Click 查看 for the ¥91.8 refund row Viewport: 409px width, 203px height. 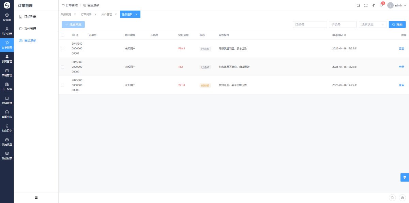point(402,85)
